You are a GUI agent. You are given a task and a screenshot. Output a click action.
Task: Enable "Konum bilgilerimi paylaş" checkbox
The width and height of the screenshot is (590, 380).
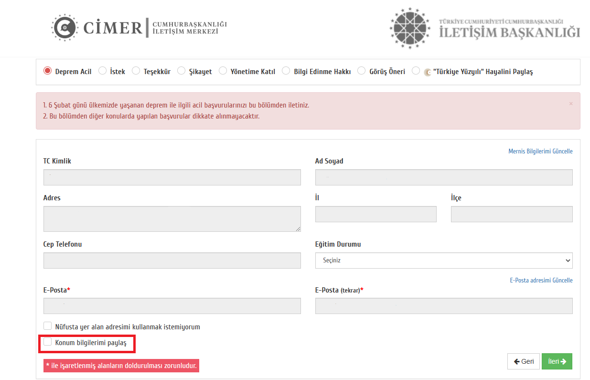pyautogui.click(x=47, y=342)
